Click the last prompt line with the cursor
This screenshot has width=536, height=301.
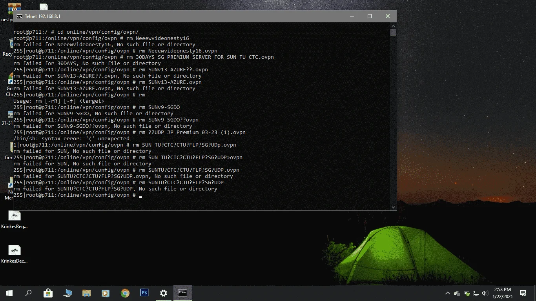(78, 195)
